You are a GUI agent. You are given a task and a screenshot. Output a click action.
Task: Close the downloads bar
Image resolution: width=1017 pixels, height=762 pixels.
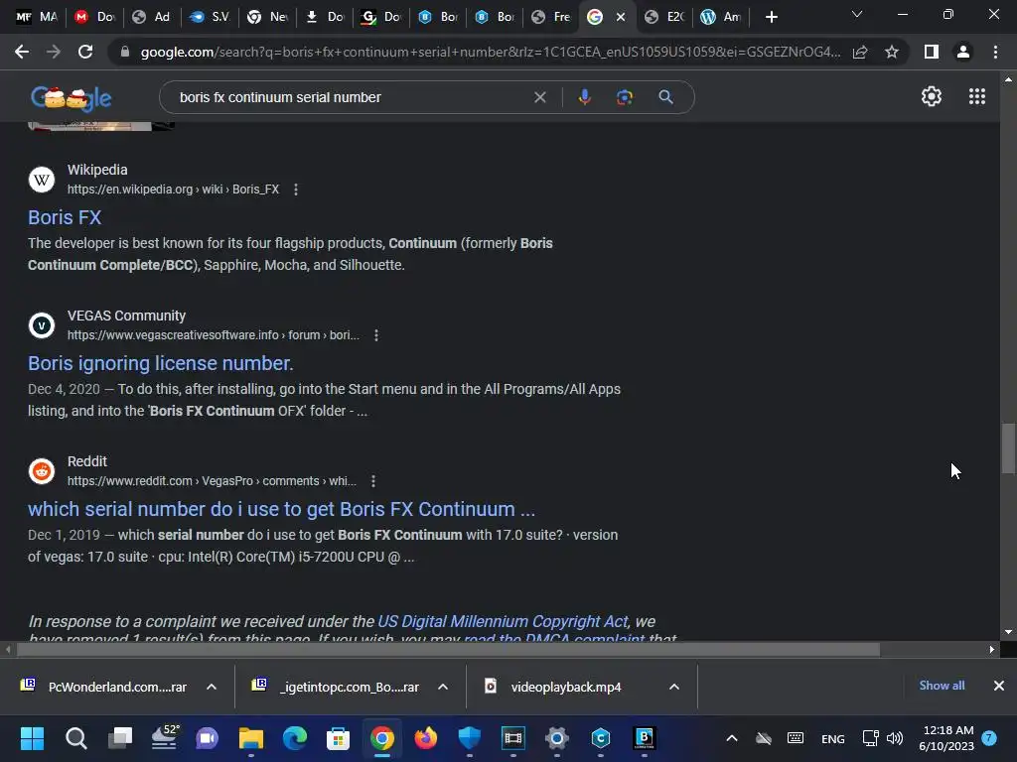pyautogui.click(x=999, y=686)
